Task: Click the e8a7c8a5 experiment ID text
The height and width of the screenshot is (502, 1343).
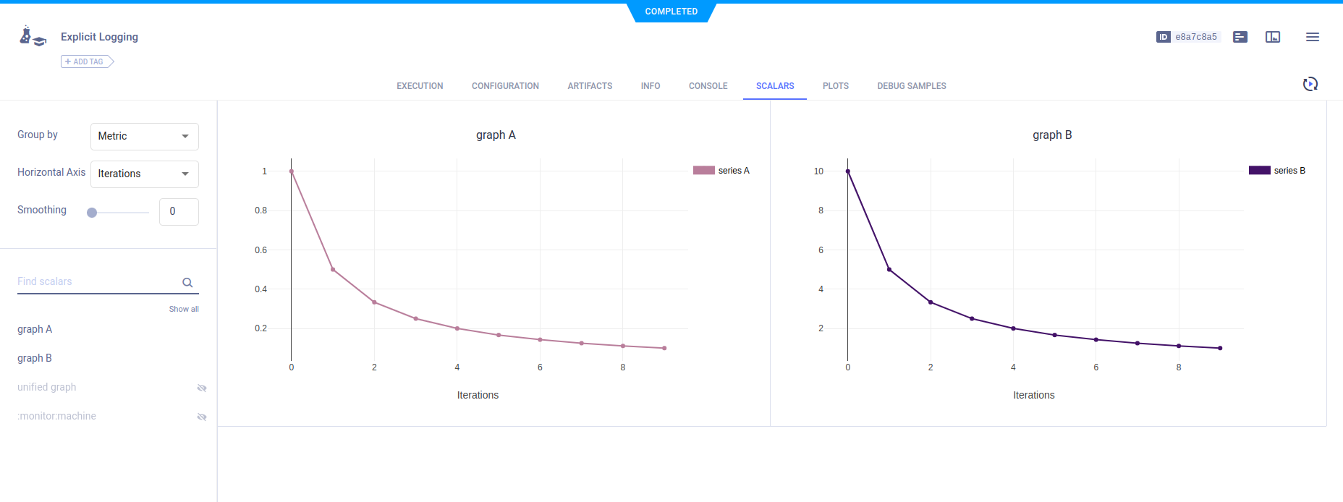Action: pyautogui.click(x=1196, y=37)
